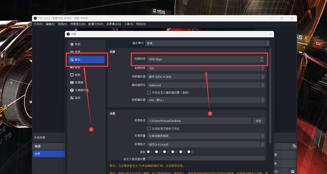Open the 编码器预设 dropdown showing balanced
The image size is (327, 174).
pyautogui.click(x=206, y=85)
